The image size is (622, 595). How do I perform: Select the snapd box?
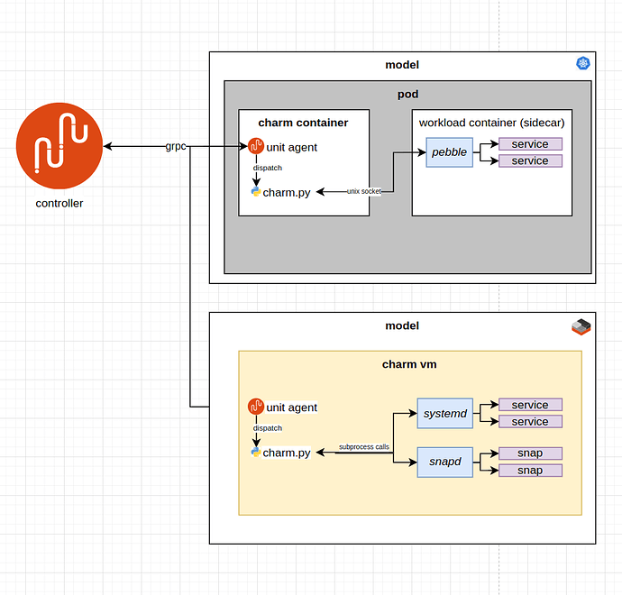pos(444,462)
